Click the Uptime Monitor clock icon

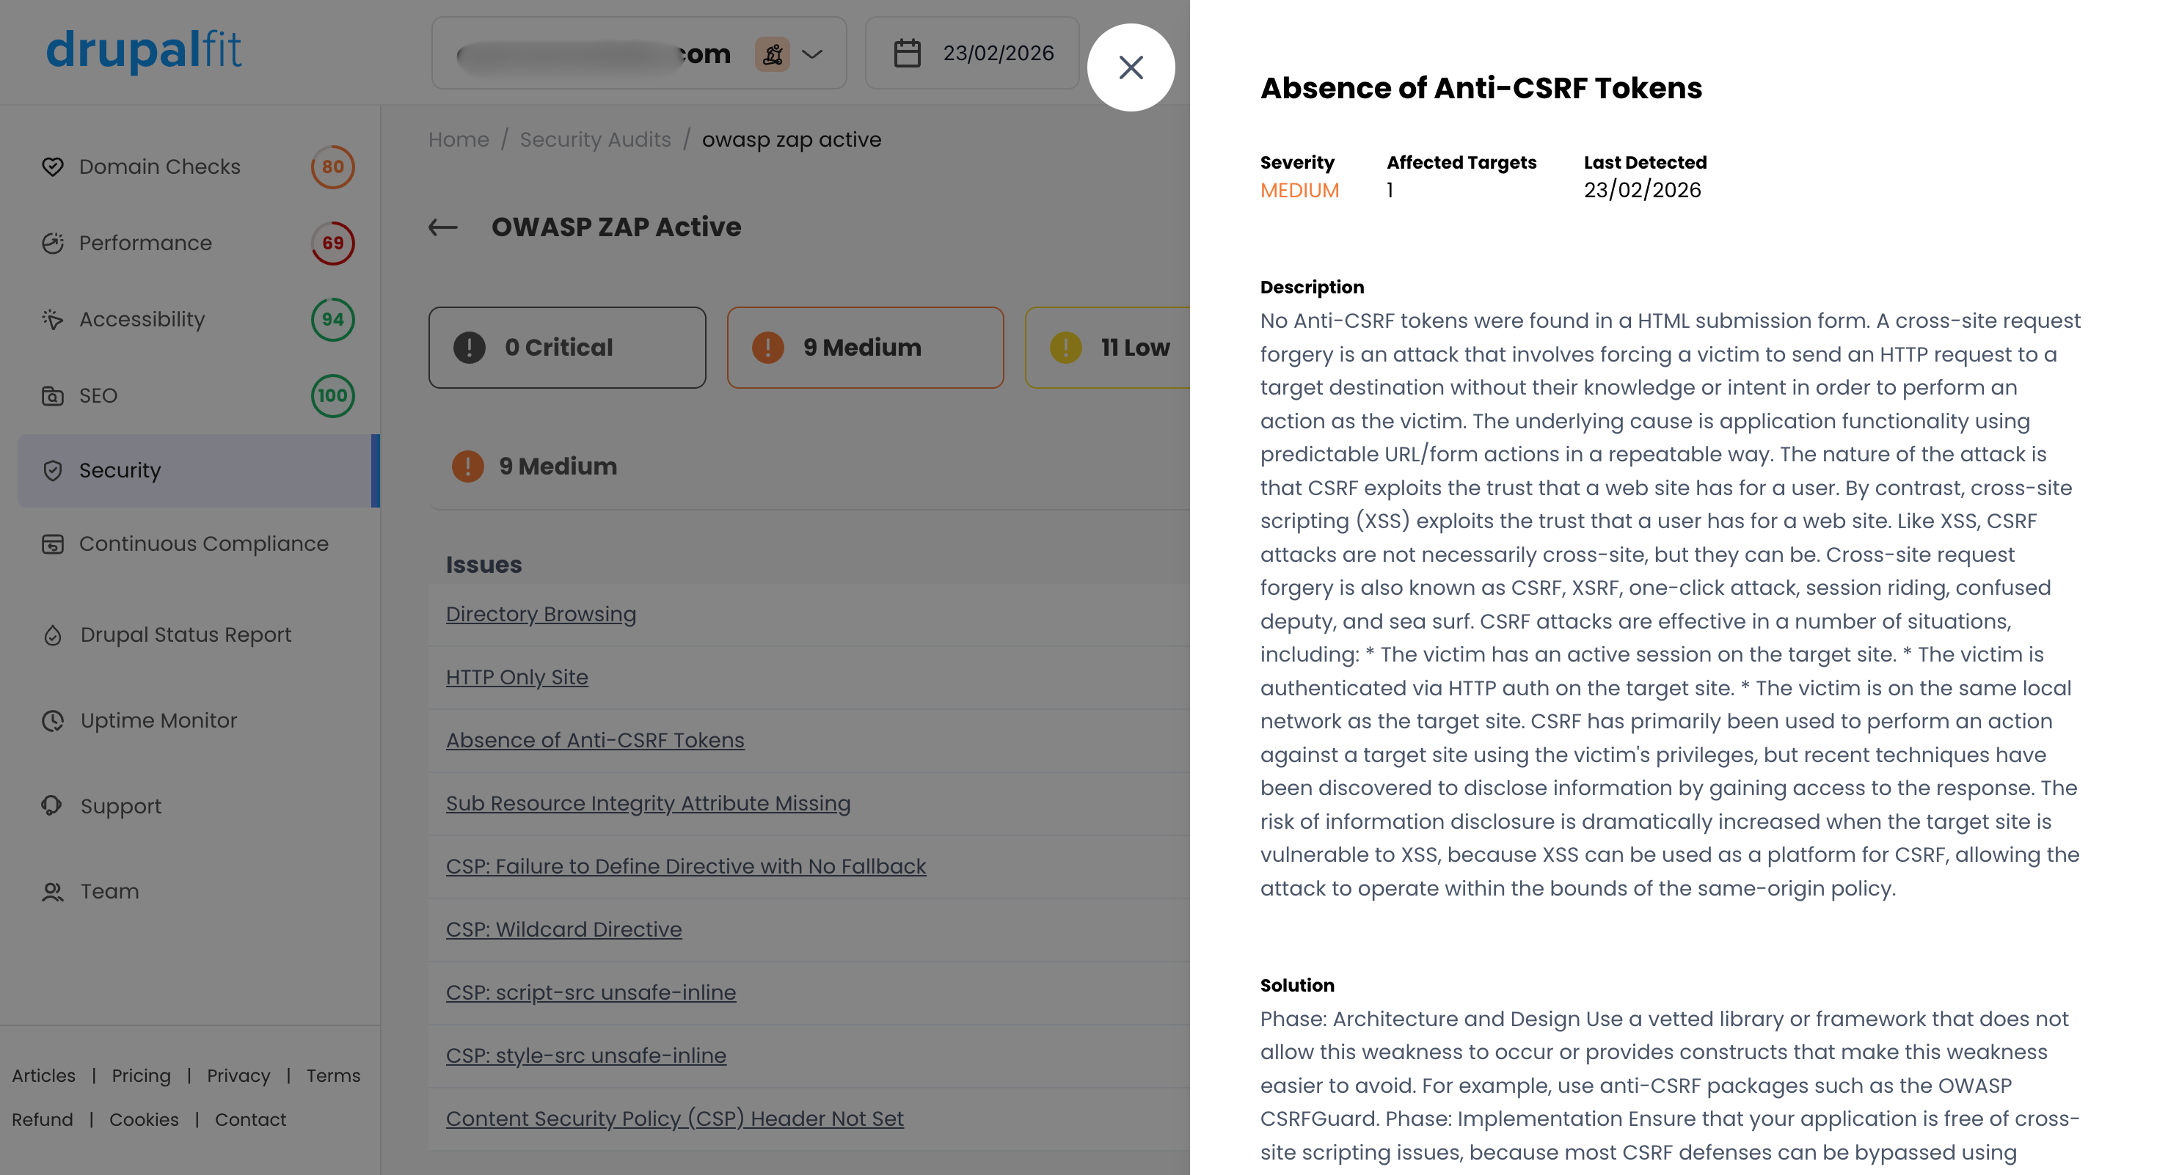[x=53, y=720]
